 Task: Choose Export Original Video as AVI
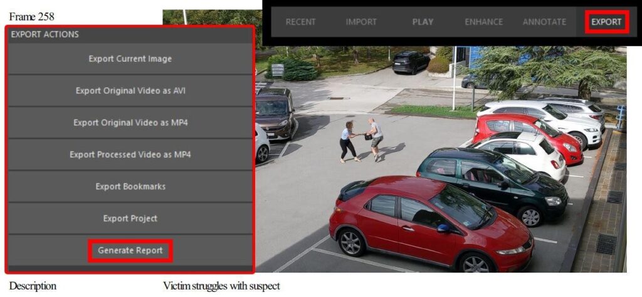(130, 91)
